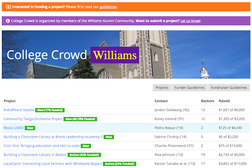Click the 'New (17% Funded)' badge

(50, 110)
